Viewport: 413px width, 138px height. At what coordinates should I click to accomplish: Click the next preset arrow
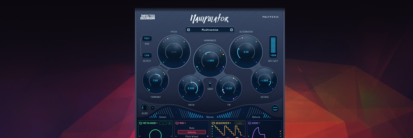click(232, 30)
